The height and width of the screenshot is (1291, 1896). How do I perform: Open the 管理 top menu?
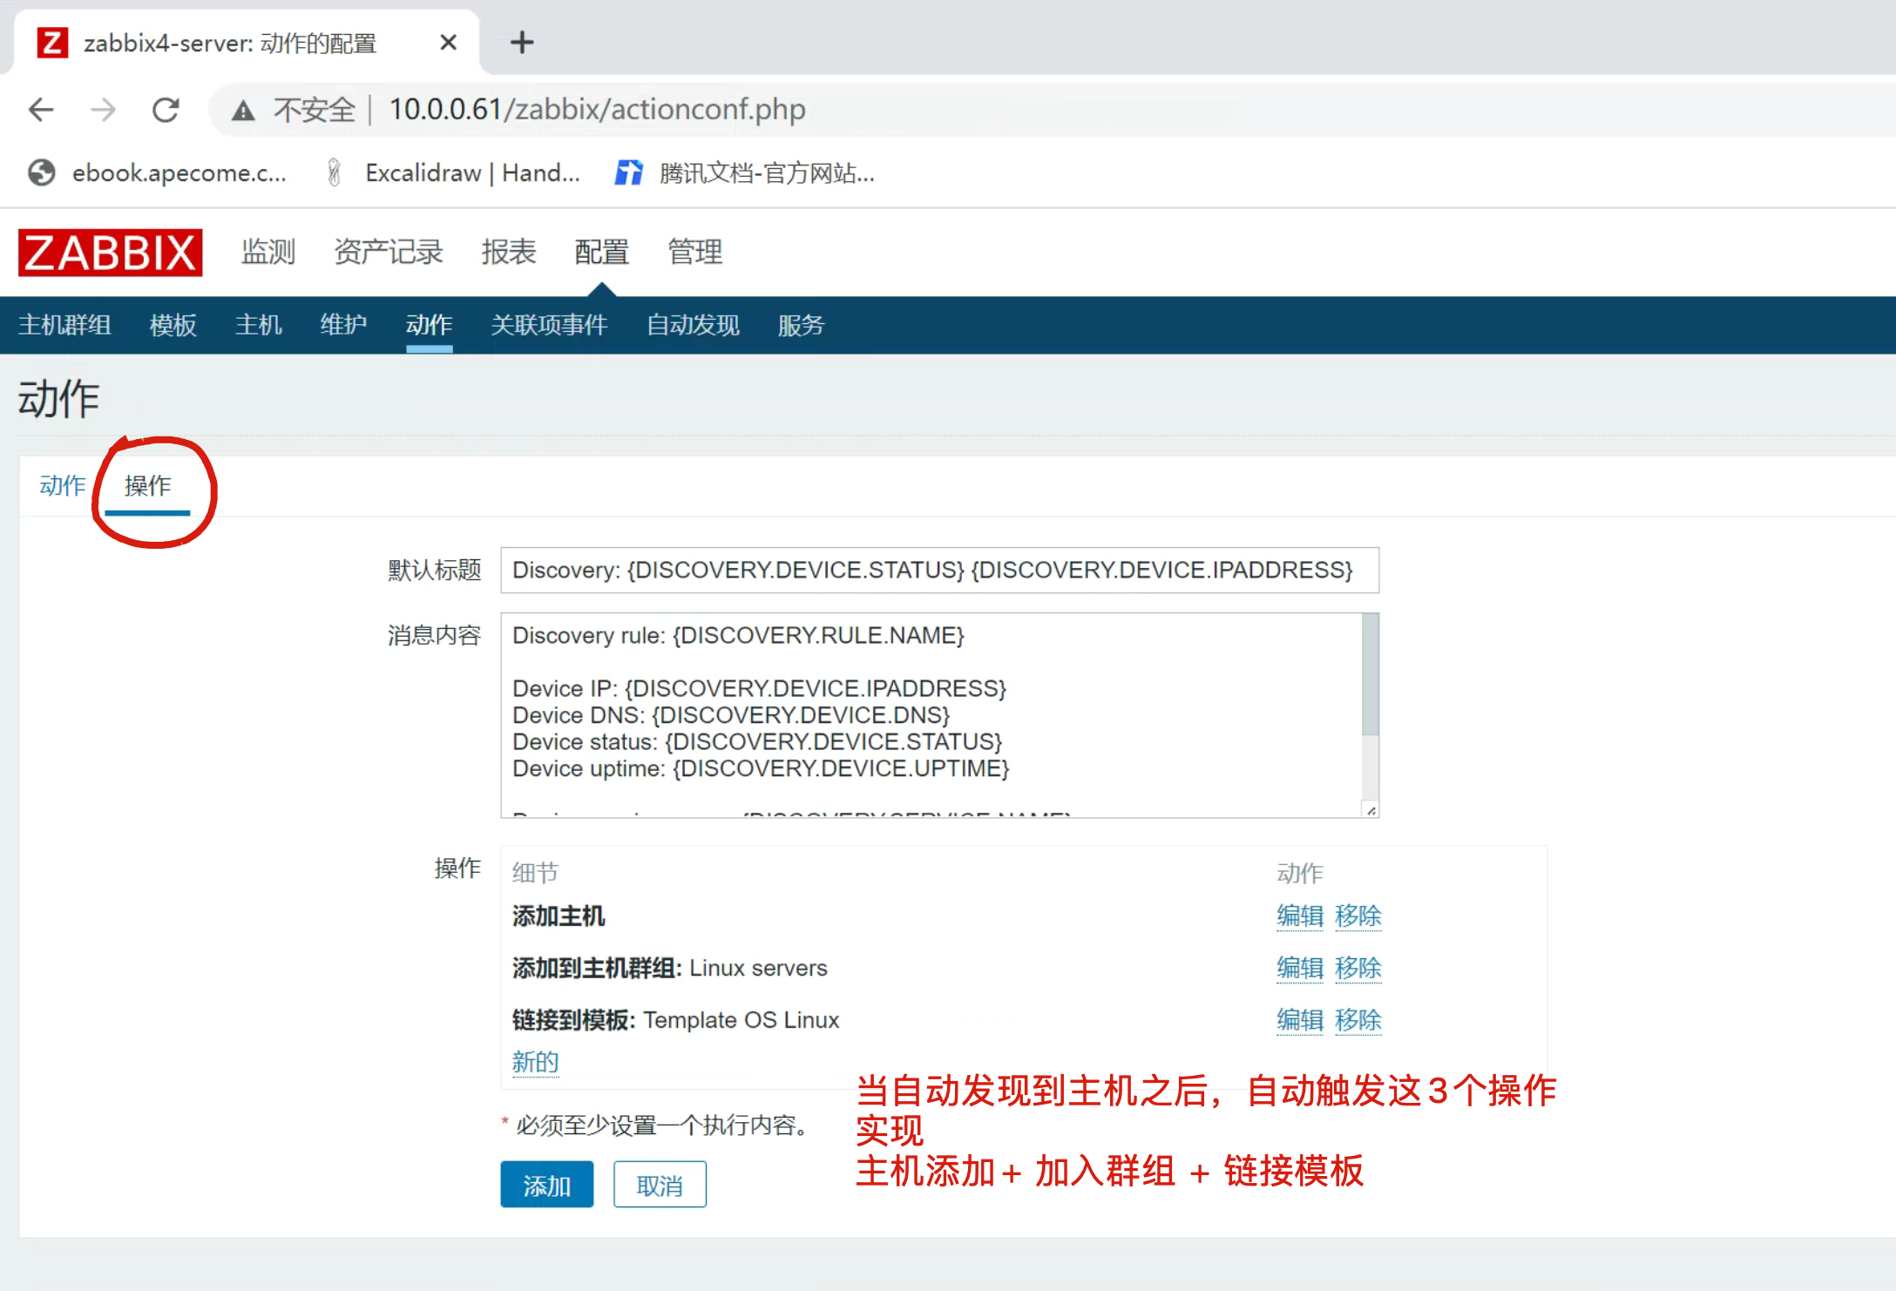tap(694, 252)
